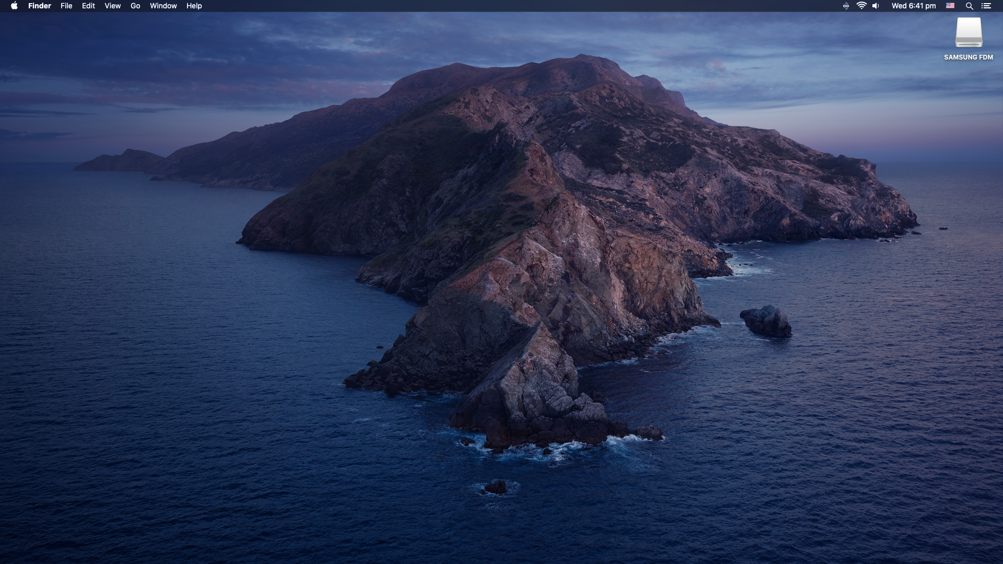
Task: Open the Edit menu
Action: point(88,6)
